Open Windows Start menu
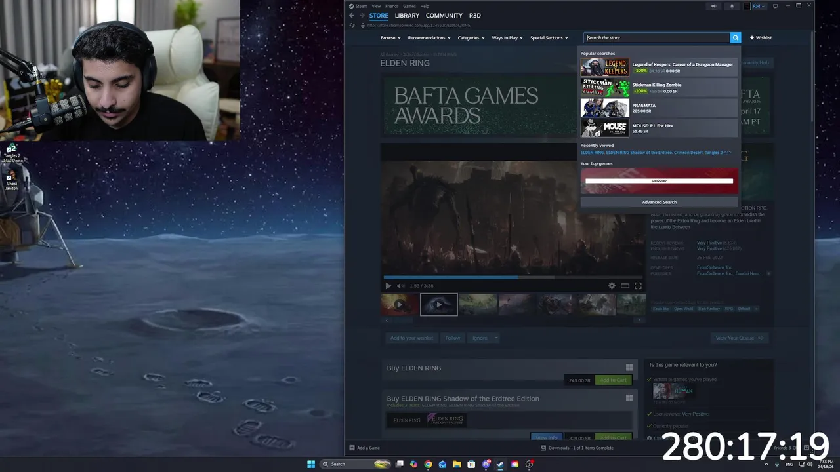This screenshot has height=472, width=840. coord(311,464)
